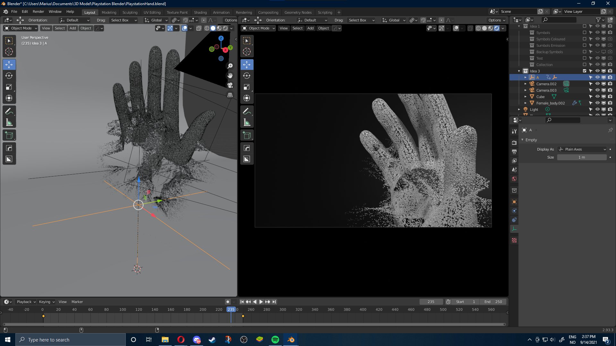Click the current frame 235 field
Viewport: 616px width, 346px height.
pyautogui.click(x=431, y=302)
